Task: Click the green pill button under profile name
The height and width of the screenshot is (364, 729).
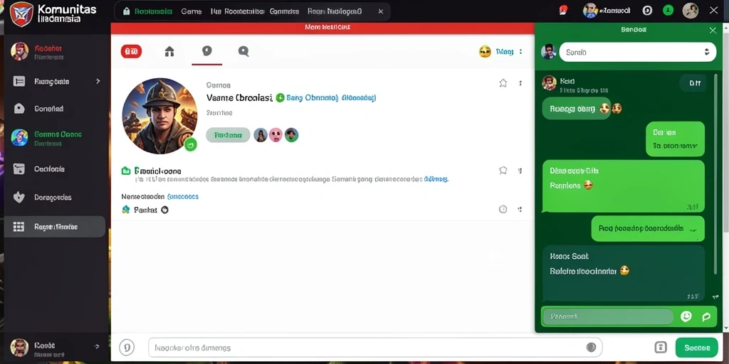Action: [x=228, y=135]
